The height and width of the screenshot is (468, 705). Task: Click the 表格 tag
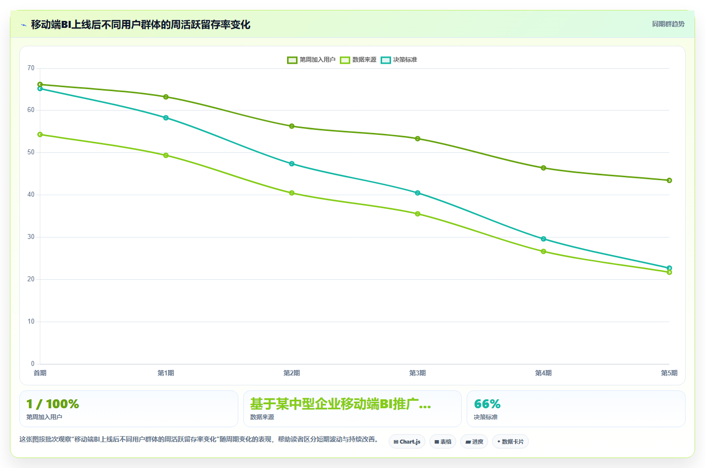tap(443, 442)
